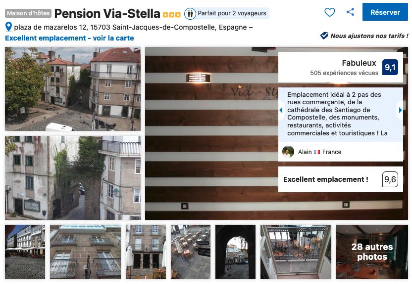Open the plaza aerial view photo
The width and height of the screenshot is (412, 284).
coord(73,89)
